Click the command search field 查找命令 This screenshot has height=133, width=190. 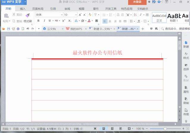(175, 29)
